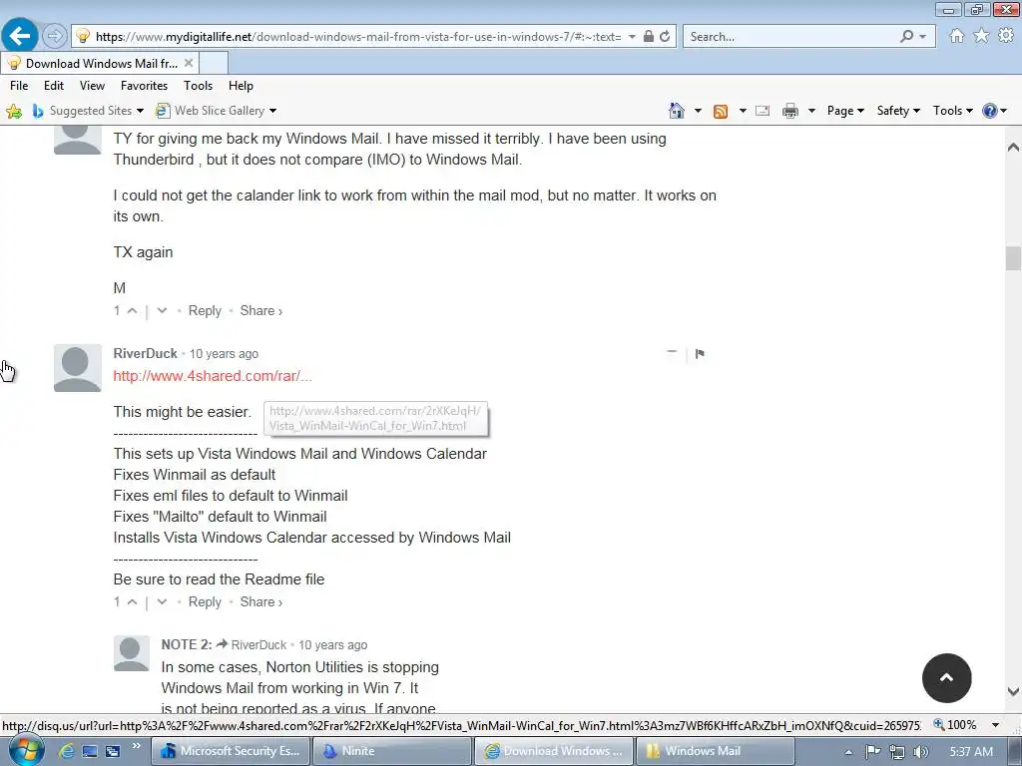This screenshot has height=766, width=1022.
Task: Open Favorites star at top right
Action: tap(982, 36)
